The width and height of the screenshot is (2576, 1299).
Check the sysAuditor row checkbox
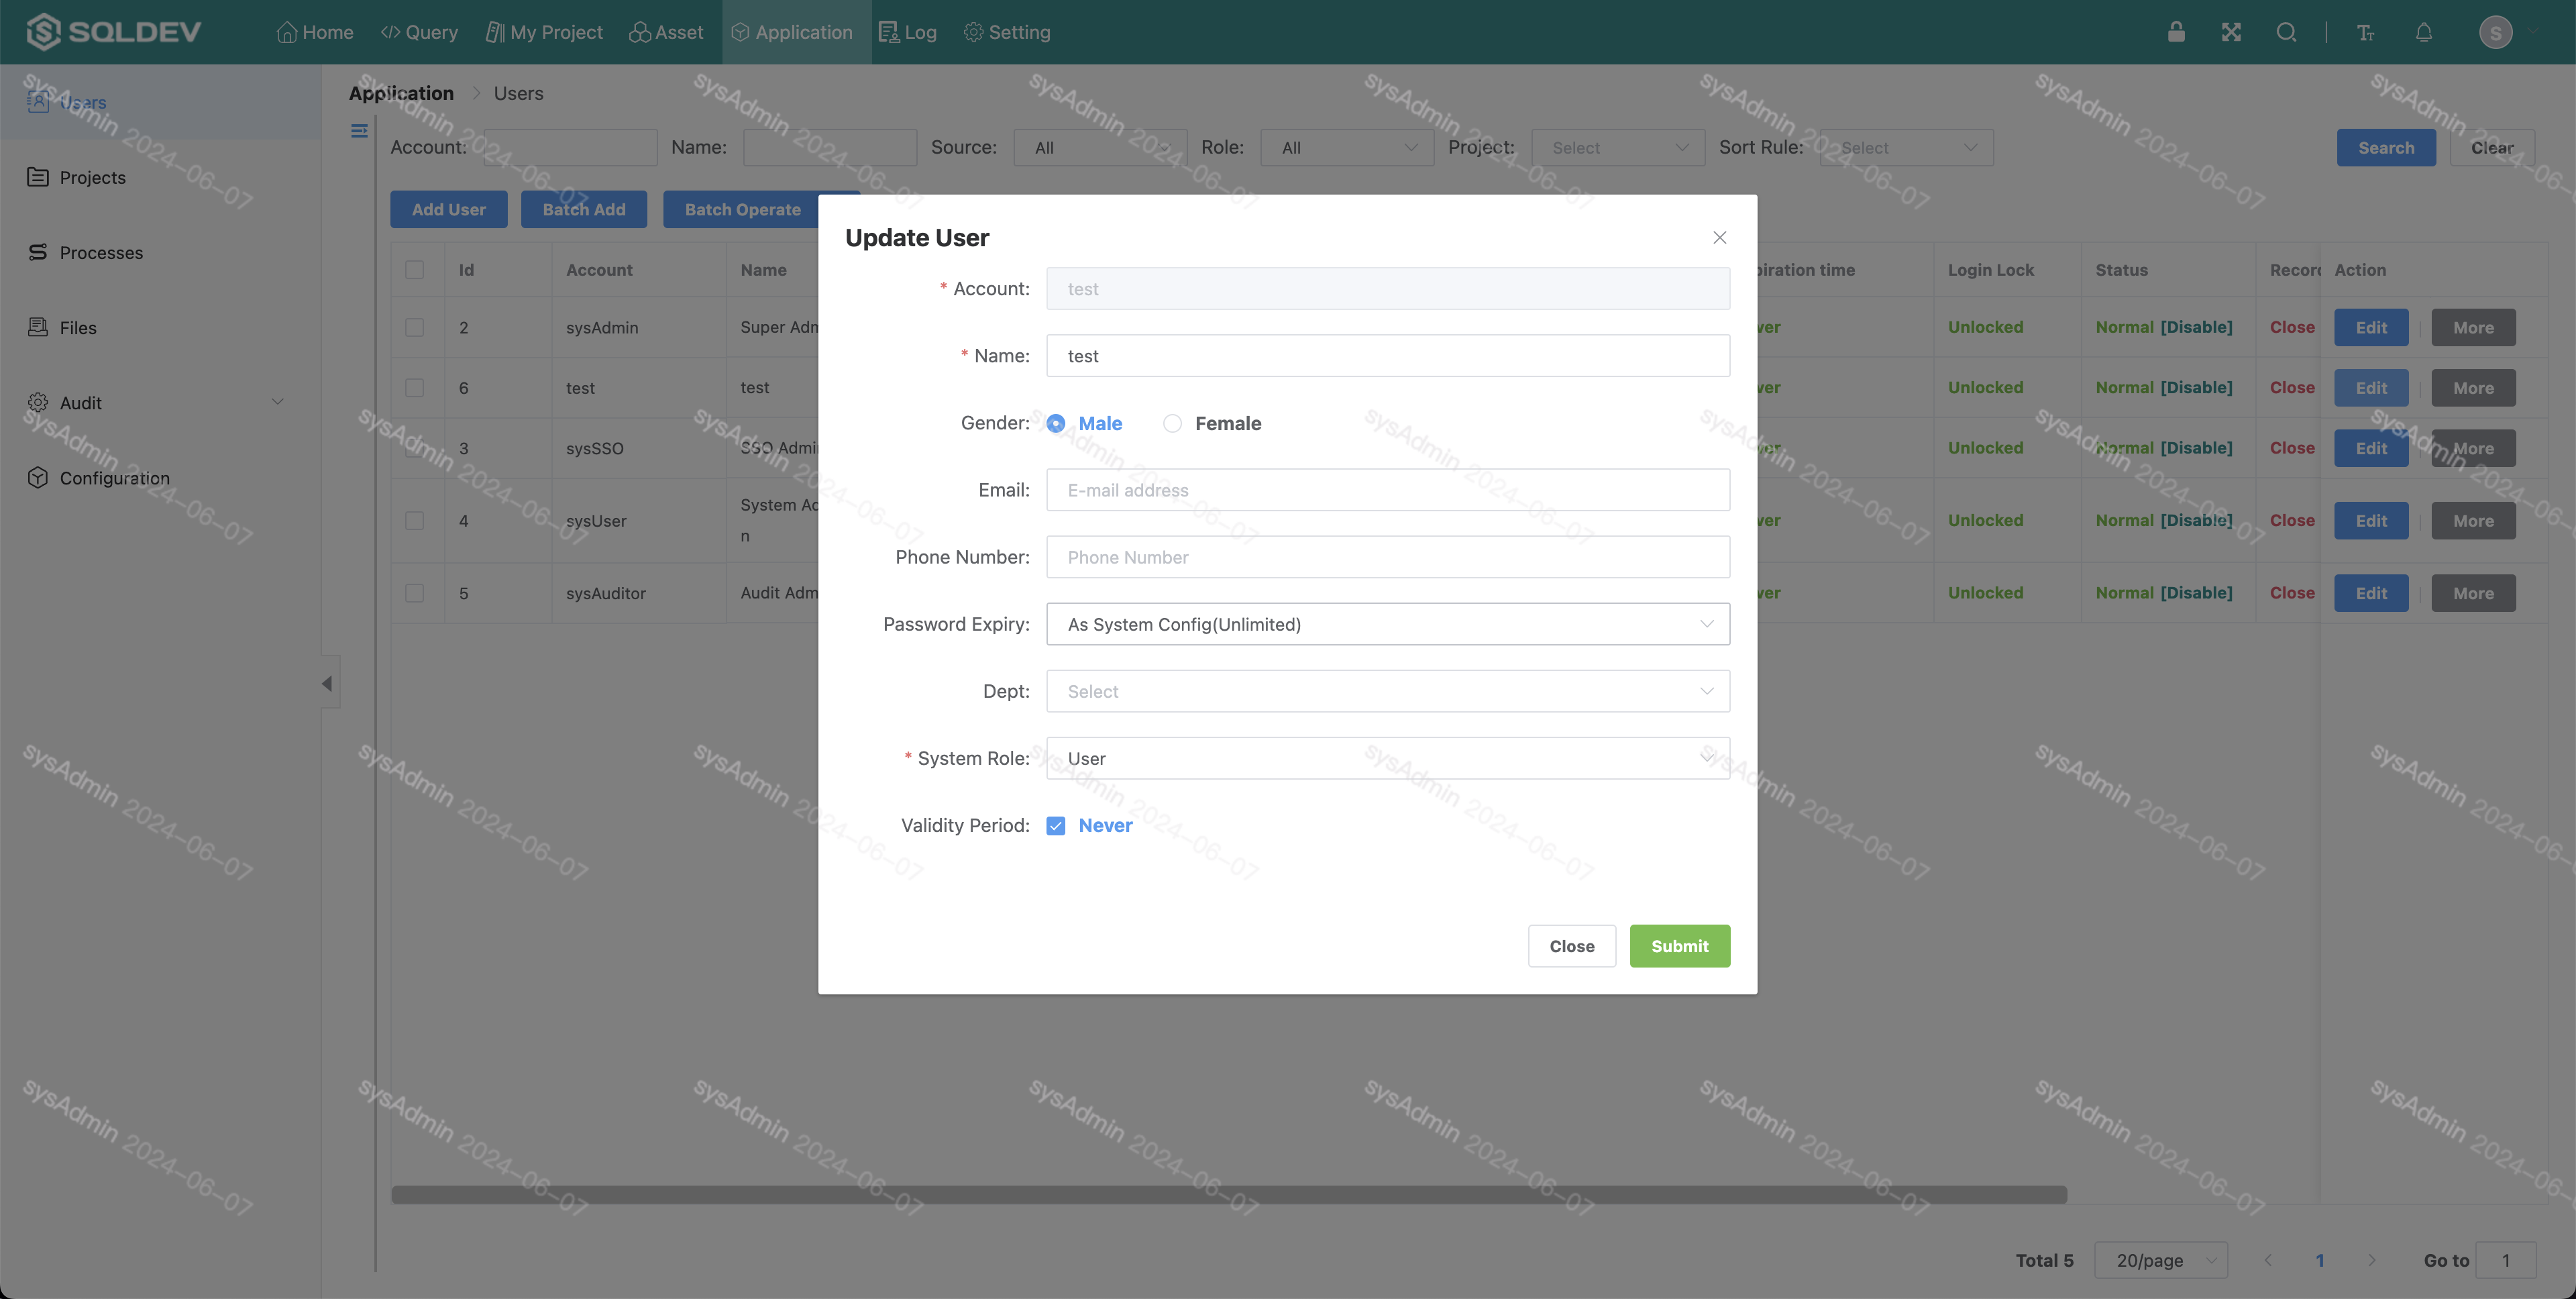(414, 593)
